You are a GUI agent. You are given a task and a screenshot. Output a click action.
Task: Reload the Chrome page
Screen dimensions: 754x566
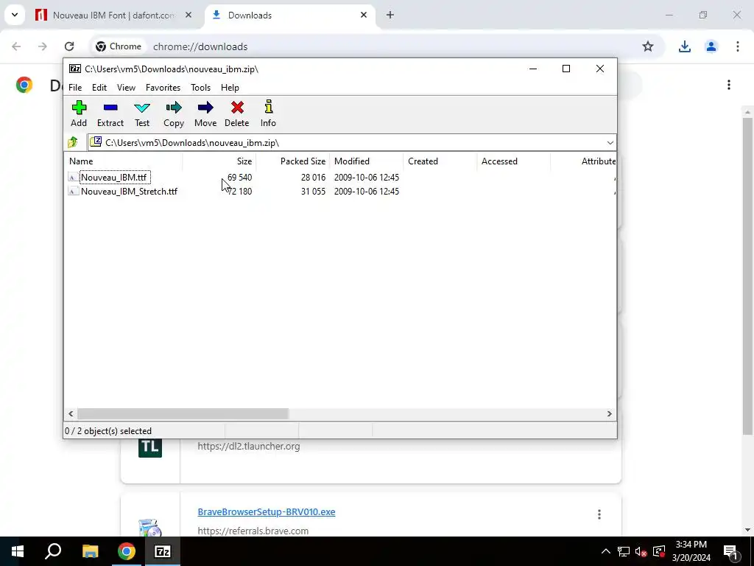[x=69, y=46]
